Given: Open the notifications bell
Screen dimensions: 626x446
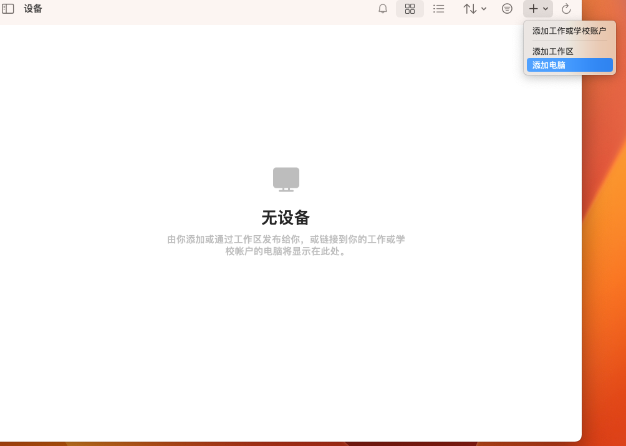Looking at the screenshot, I should pos(383,9).
